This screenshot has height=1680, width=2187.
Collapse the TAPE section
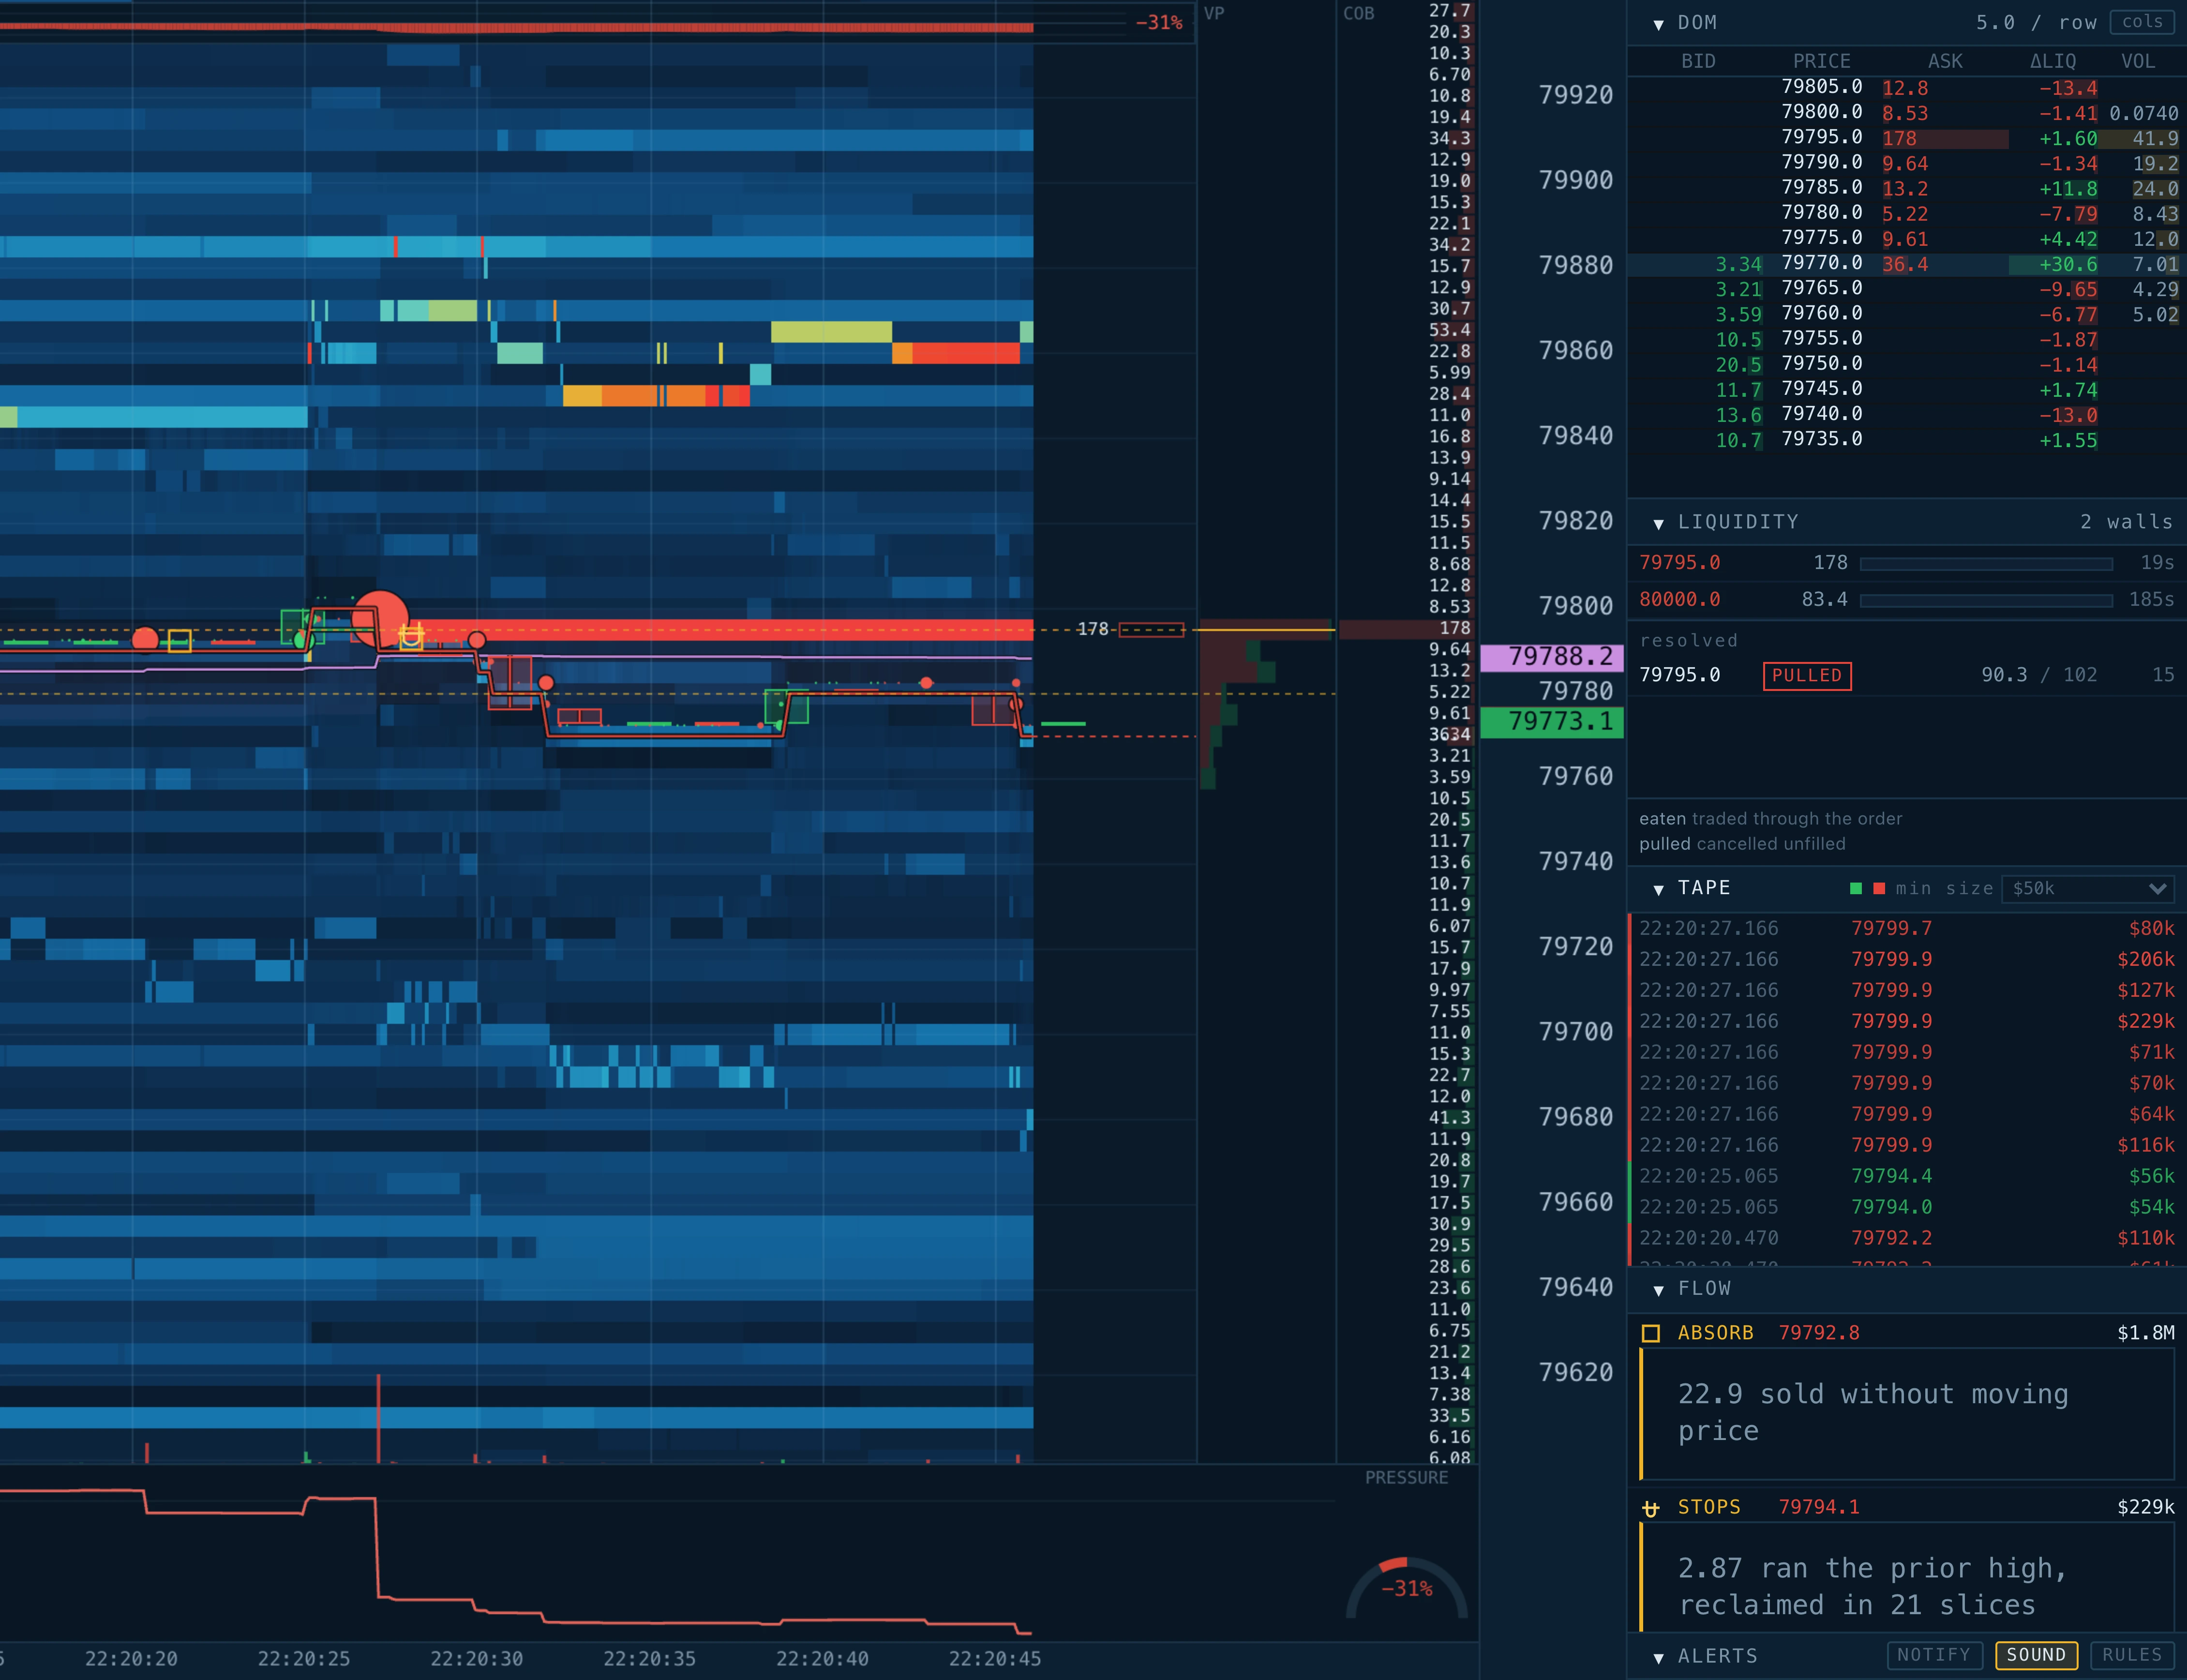pos(1659,889)
